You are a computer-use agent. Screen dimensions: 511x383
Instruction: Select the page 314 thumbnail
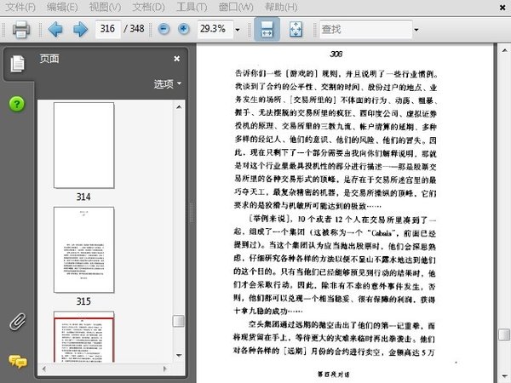83,146
